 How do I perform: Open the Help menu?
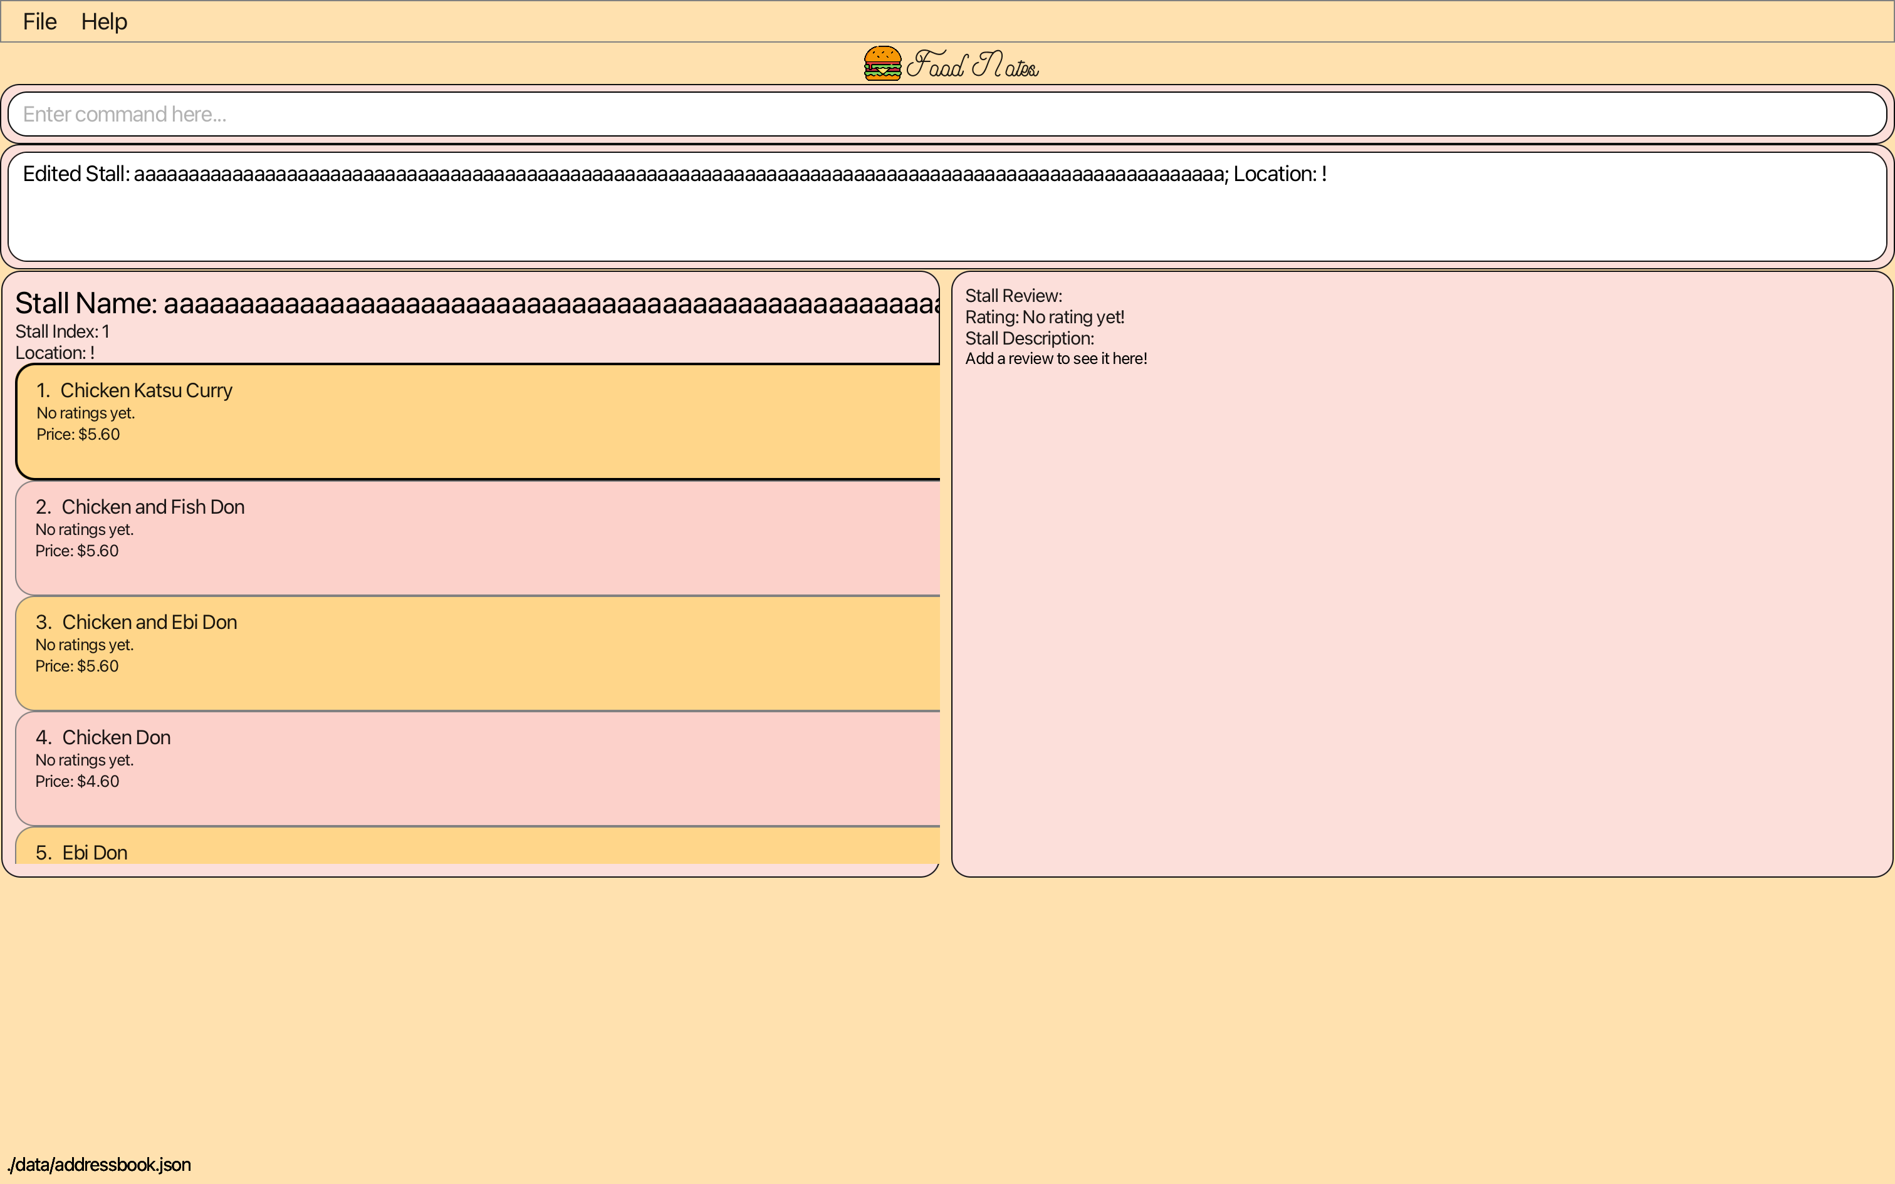(x=103, y=22)
